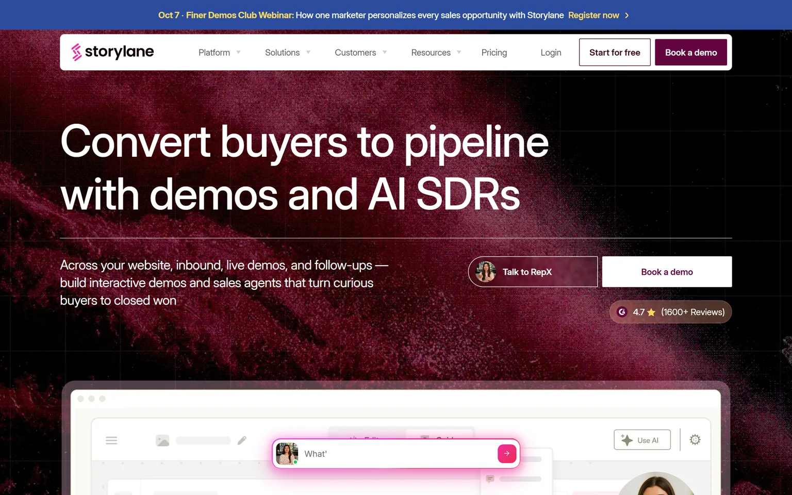Viewport: 792px width, 495px height.
Task: Click the star icon in rating badge
Action: (x=651, y=312)
